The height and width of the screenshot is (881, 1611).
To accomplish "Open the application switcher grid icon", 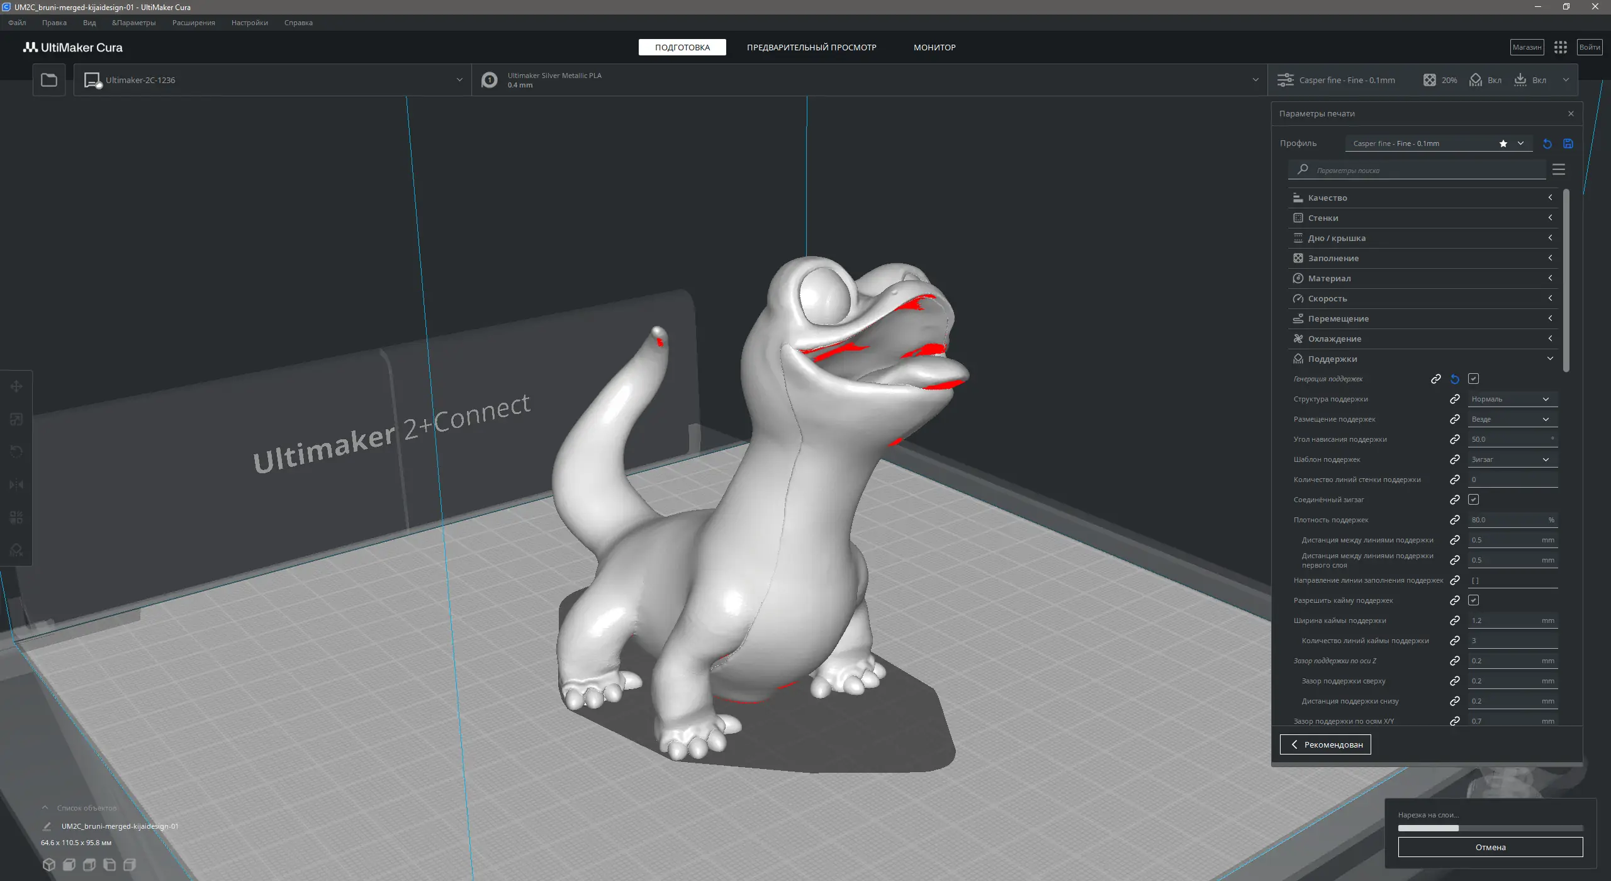I will (1560, 47).
